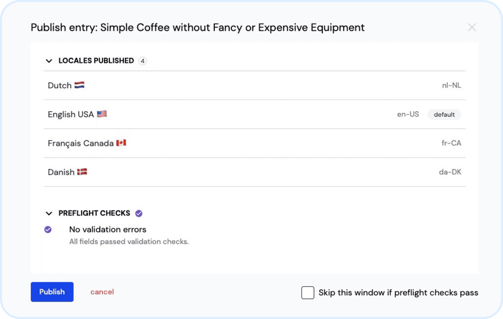Enable Skip this window if preflight checks pass
503x319 pixels.
pyautogui.click(x=308, y=293)
